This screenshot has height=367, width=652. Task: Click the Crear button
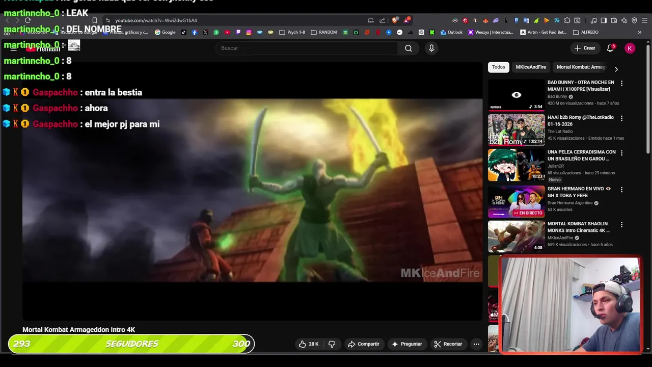[584, 48]
